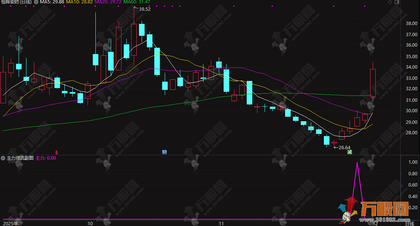Click the 39.52 high price label
Screen dimensions: 420x226
coord(145,9)
